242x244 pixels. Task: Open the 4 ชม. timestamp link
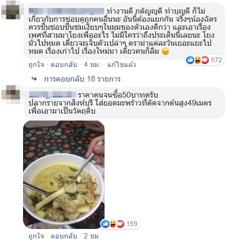tap(92, 65)
